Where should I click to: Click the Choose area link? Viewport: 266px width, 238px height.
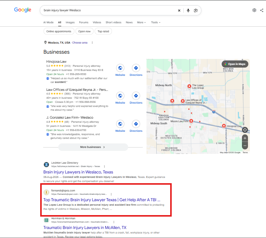tap(80, 43)
